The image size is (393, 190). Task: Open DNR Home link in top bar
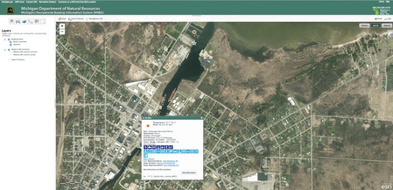click(x=19, y=2)
